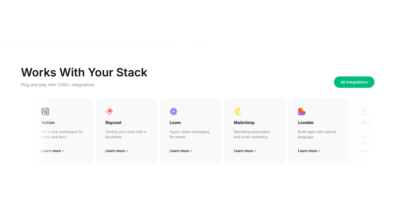Follow Learn more link under Loom
This screenshot has height=223, width=396.
[181, 151]
